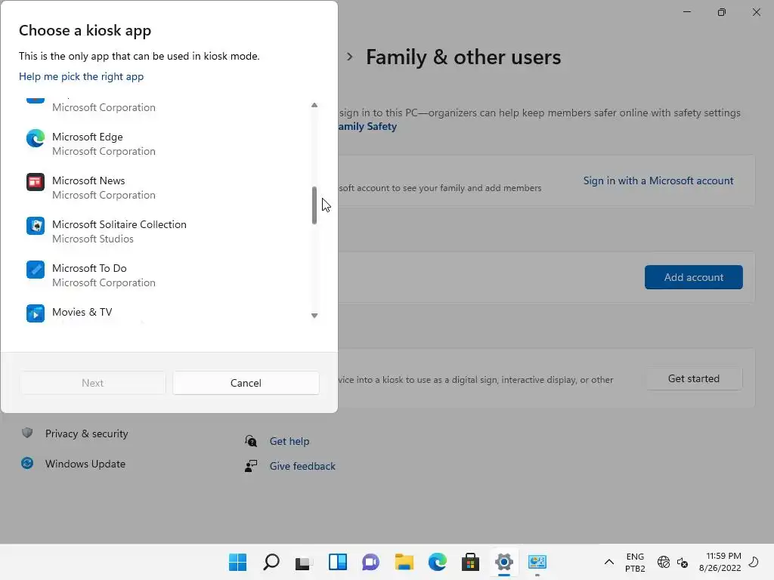Image resolution: width=774 pixels, height=580 pixels.
Task: Choose the Movies & TV app icon
Action: (36, 313)
